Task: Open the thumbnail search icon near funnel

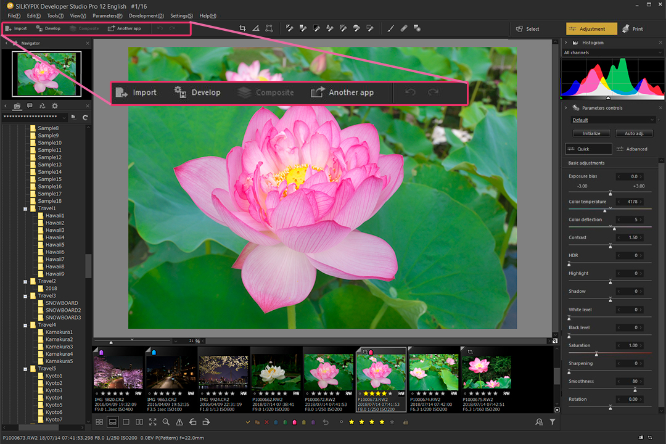Action: [x=539, y=422]
